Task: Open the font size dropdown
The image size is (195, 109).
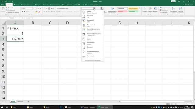Action: [36, 8]
